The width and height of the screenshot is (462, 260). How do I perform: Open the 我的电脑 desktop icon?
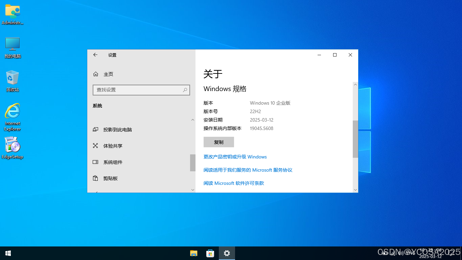point(13,47)
